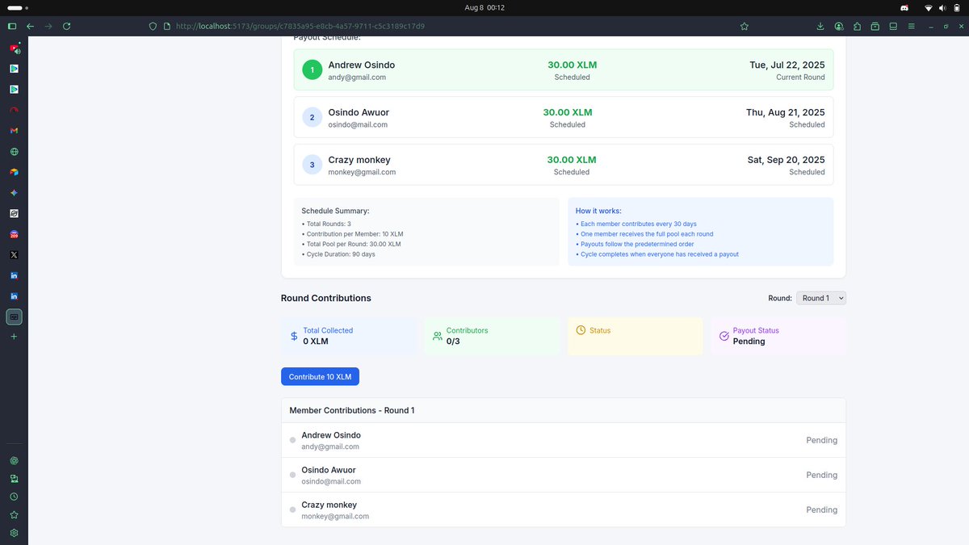Select Andrew Osindo's pending contribution status dot
Image resolution: width=969 pixels, height=545 pixels.
pyautogui.click(x=292, y=440)
